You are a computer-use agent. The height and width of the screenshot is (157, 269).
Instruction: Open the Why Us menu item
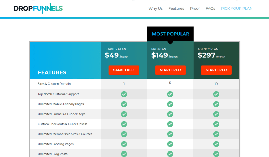pos(156,9)
